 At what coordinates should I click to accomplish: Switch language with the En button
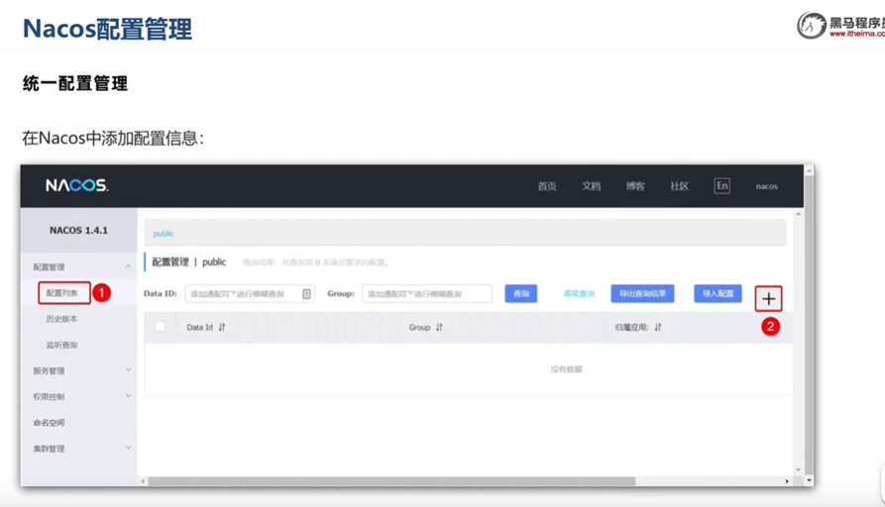tap(721, 185)
